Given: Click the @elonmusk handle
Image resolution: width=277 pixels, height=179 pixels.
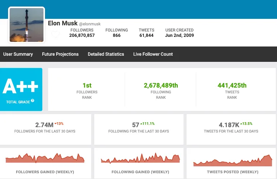Looking at the screenshot, I should coord(90,24).
